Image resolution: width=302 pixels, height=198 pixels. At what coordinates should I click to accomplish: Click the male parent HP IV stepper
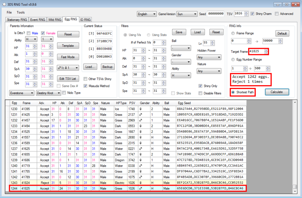click(35, 46)
